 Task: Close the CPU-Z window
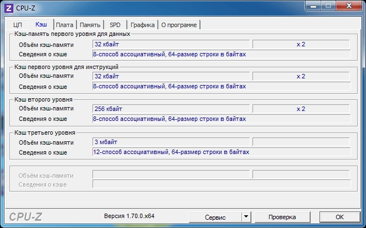pyautogui.click(x=349, y=6)
